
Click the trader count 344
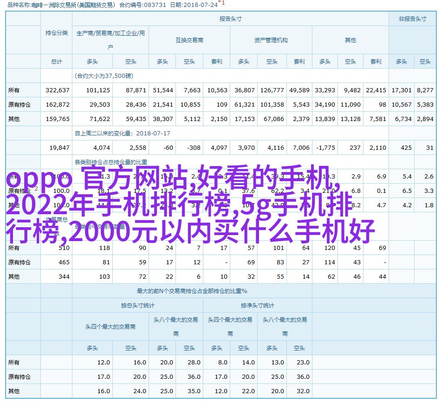[x=64, y=276]
